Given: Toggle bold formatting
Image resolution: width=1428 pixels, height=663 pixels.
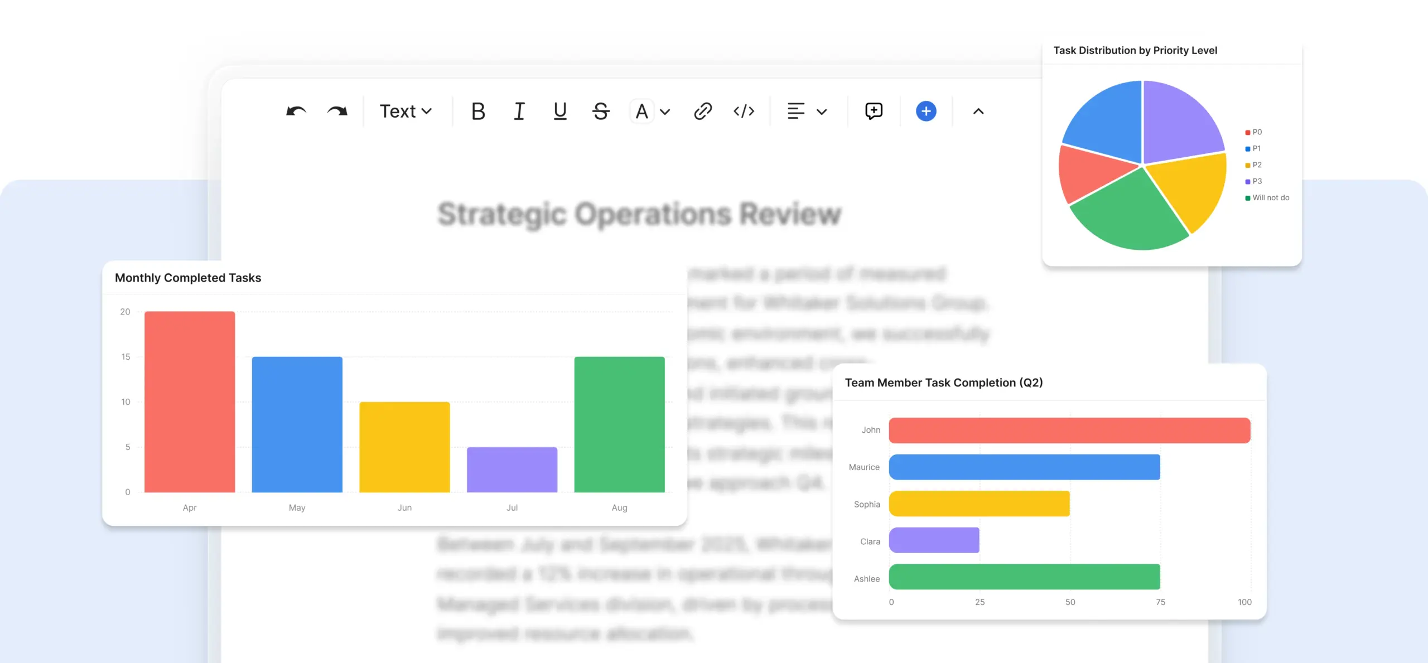Looking at the screenshot, I should [478, 112].
